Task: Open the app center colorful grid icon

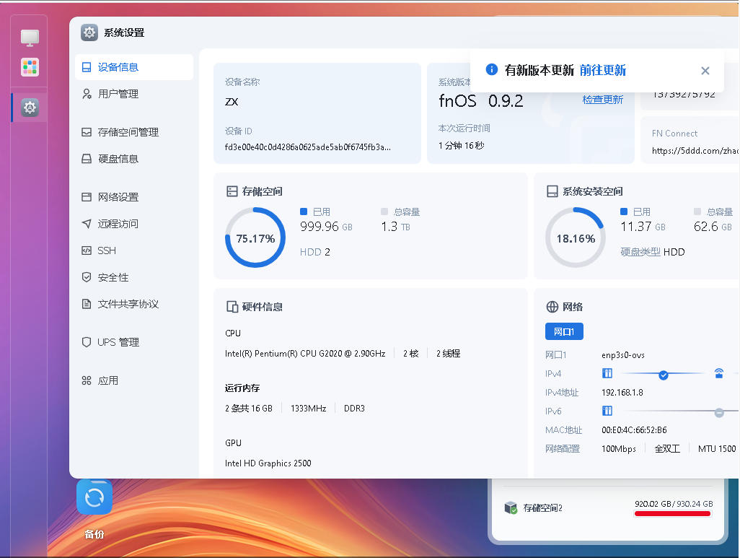Action: point(30,67)
